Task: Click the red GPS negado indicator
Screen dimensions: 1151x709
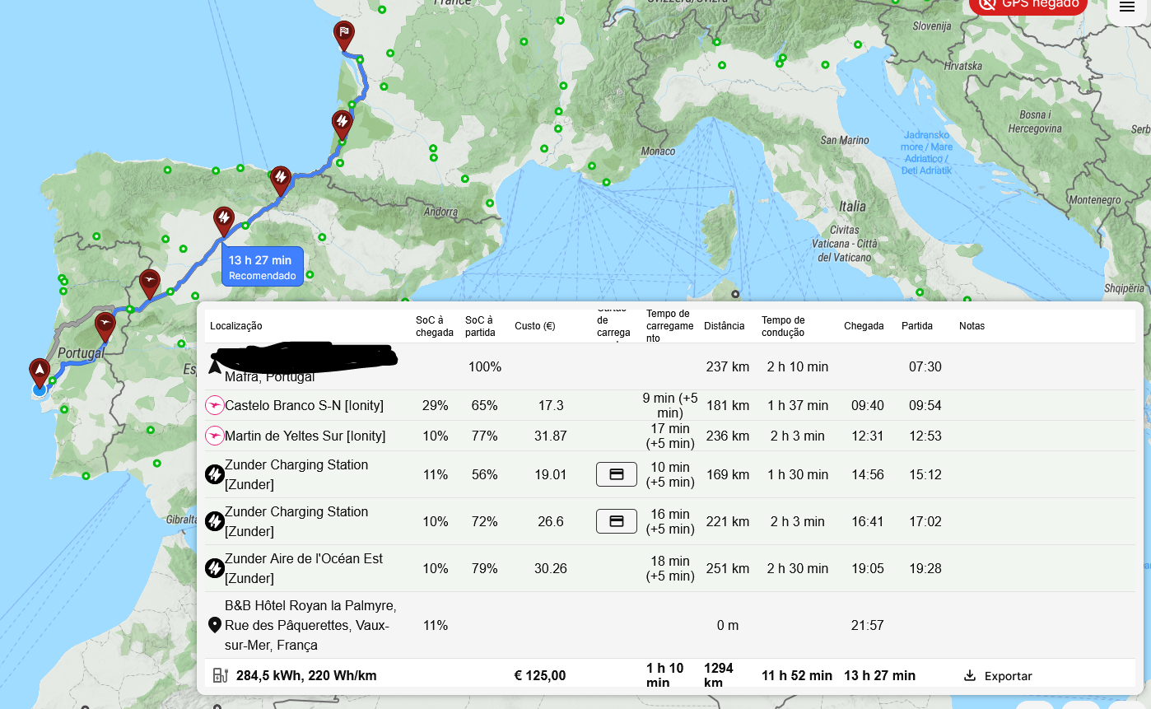Action: coord(1028,6)
